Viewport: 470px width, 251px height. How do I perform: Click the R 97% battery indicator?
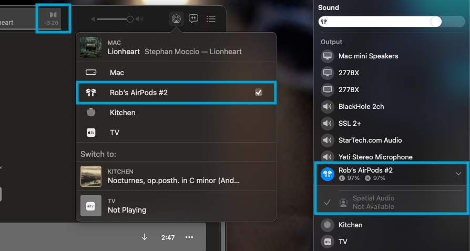375,178
